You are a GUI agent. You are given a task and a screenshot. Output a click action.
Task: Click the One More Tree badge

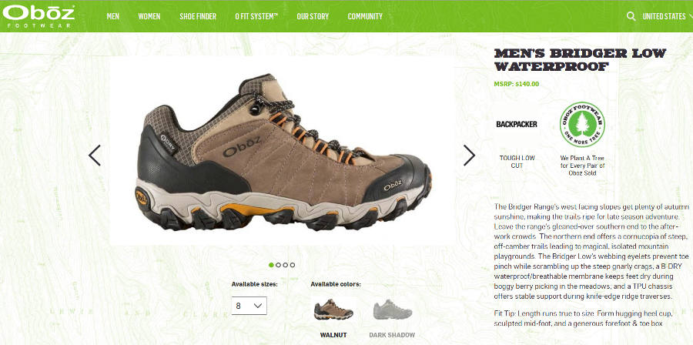[582, 125]
